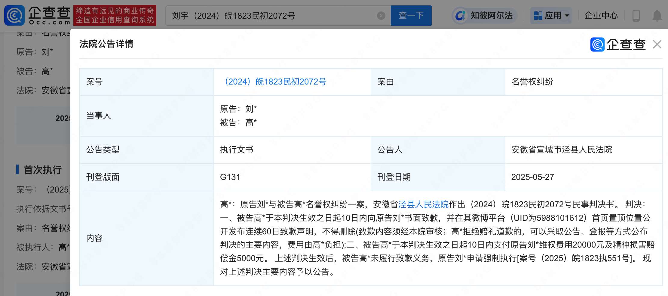Select 安徽省宣城市泾县人民法院 cell
This screenshot has width=668, height=296.
[584, 150]
